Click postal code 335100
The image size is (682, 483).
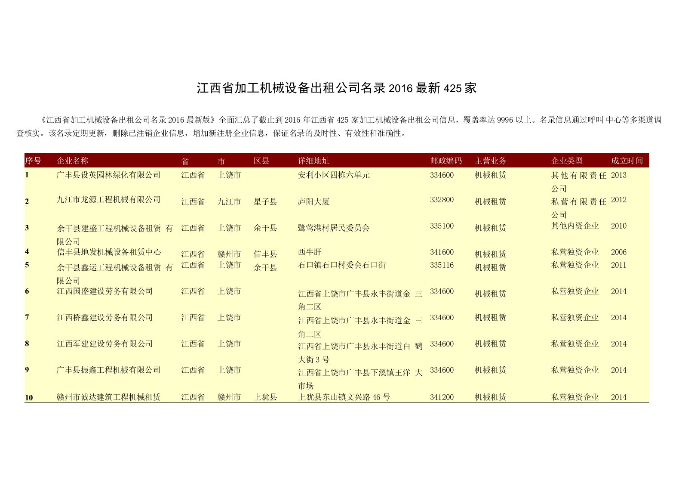pyautogui.click(x=442, y=226)
